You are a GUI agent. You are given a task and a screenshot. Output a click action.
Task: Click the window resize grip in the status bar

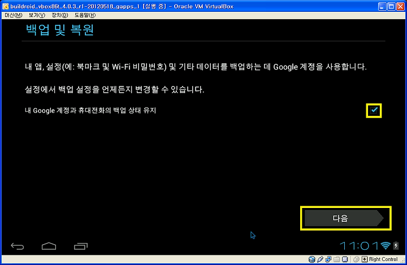click(x=403, y=260)
